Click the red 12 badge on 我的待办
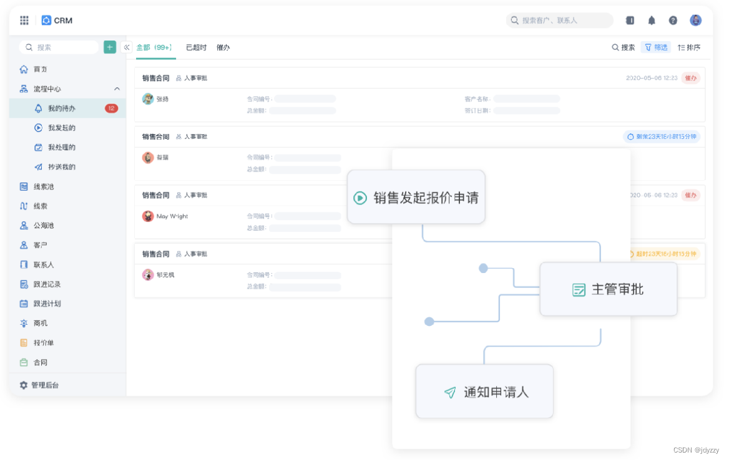Viewport: 729px width, 460px height. (111, 108)
